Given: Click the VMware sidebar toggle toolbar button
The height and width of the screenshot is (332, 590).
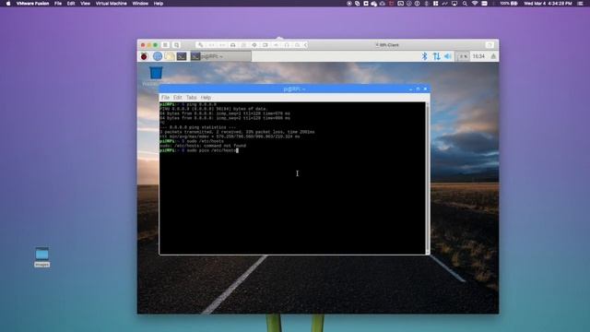Looking at the screenshot, I should [x=165, y=45].
